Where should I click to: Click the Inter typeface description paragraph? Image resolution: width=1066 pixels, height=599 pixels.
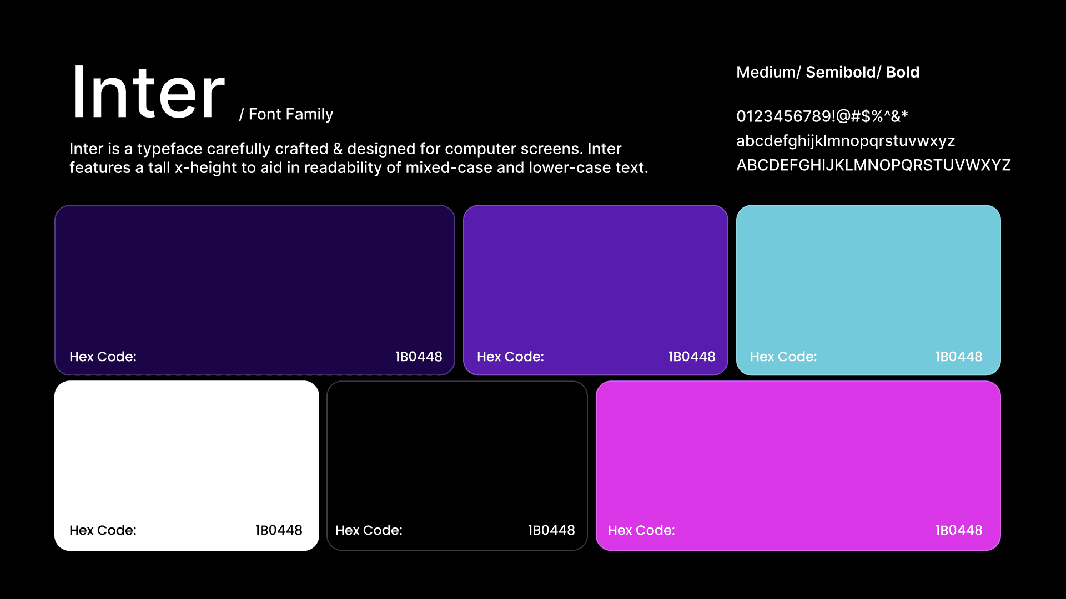coord(358,158)
